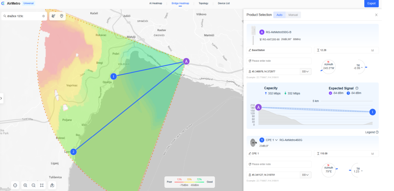The image size is (394, 191).
Task: Click the blue 1 badge beside CPE 1
Action: pyautogui.click(x=262, y=140)
